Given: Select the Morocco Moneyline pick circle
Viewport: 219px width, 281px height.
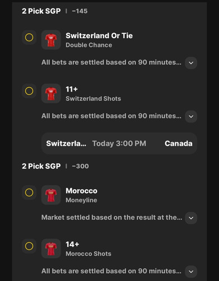Looking at the screenshot, I should pyautogui.click(x=29, y=192).
